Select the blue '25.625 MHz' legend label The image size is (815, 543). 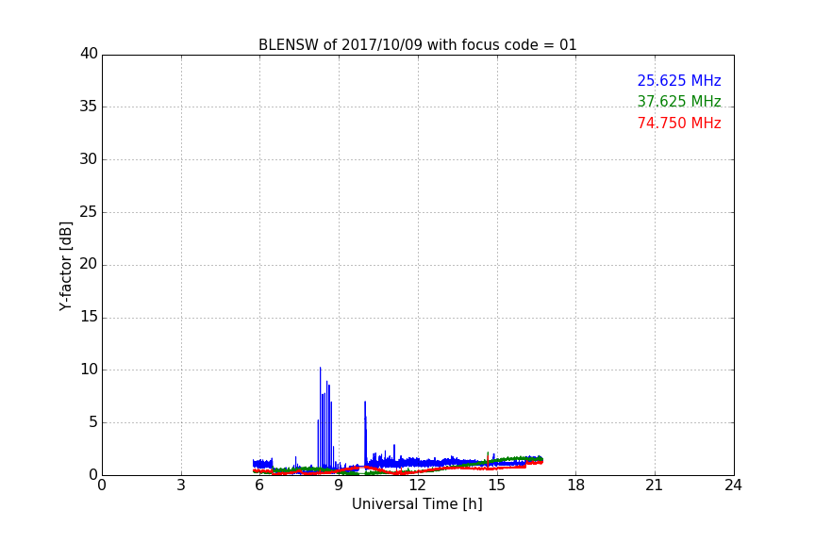679,81
